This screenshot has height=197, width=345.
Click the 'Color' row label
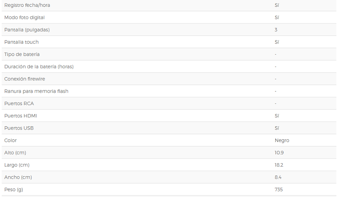tap(10, 140)
